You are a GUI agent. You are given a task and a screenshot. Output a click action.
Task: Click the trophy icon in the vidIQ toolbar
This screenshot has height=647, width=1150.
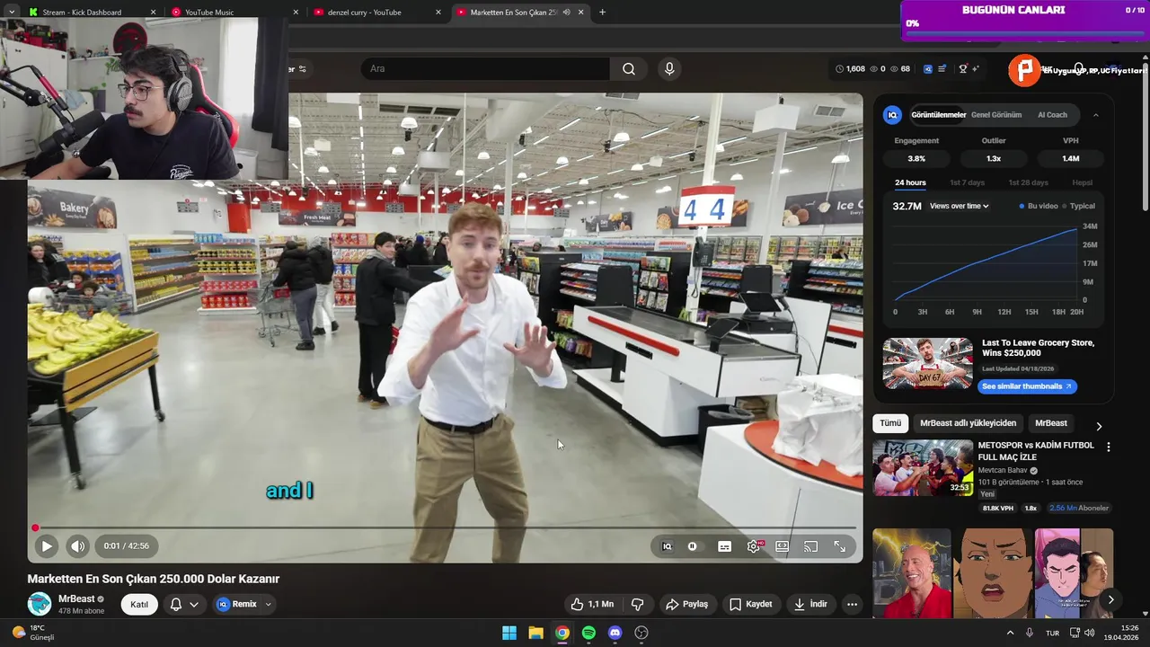[963, 69]
